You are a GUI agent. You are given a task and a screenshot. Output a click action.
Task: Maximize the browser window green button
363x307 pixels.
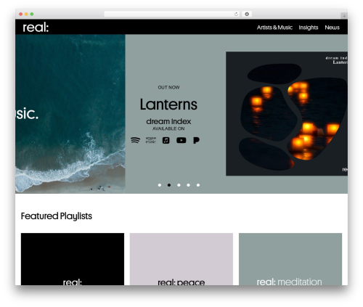pyautogui.click(x=32, y=14)
